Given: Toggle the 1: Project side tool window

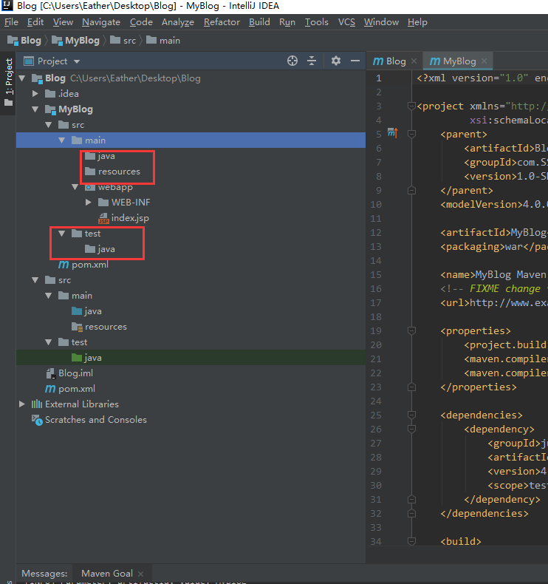Looking at the screenshot, I should click(x=8, y=83).
